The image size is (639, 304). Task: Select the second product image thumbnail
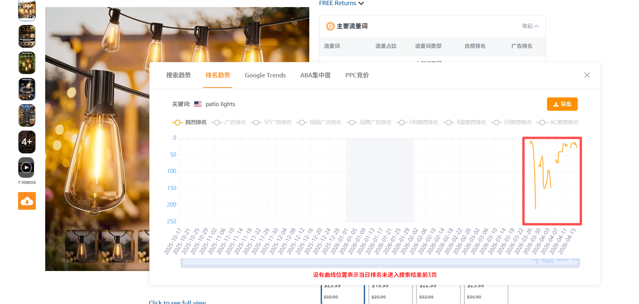click(x=27, y=36)
